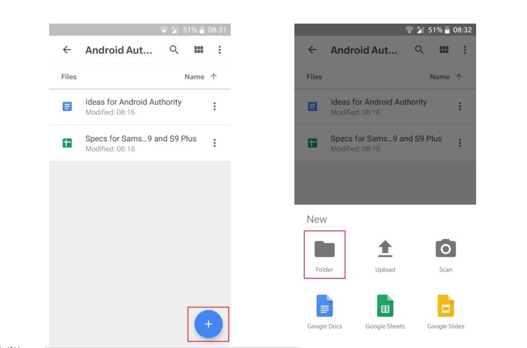
Task: Tap the Android Aut... title in left phone
Action: pos(119,50)
